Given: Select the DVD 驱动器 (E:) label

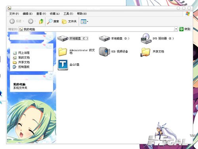Looking at the screenshot, I should point(163,38).
